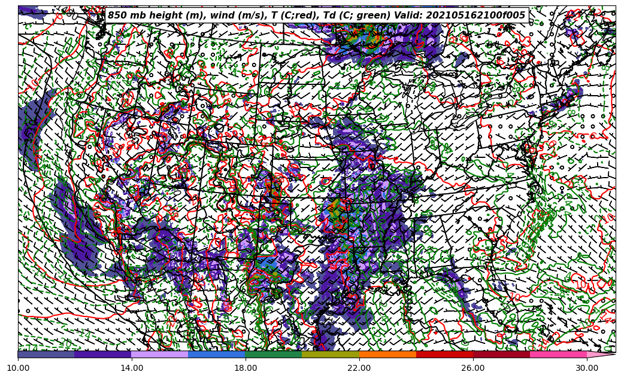Image resolution: width=621 pixels, height=378 pixels.
Task: Click the hot pink 28–30 colorbar segment
Action: pyautogui.click(x=558, y=354)
